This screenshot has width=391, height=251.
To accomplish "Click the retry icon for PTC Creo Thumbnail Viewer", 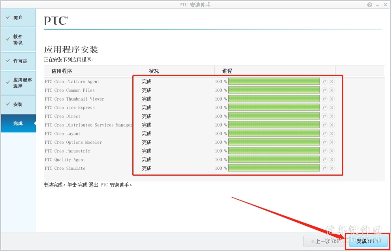I will [324, 99].
